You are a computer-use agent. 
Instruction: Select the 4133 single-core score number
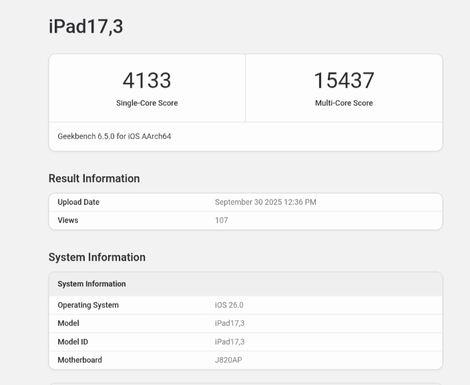point(147,81)
